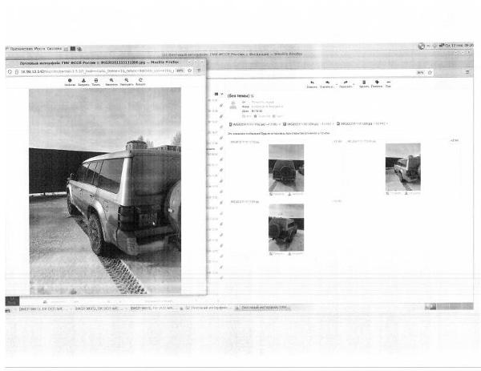Click the Download (Загрузить) icon in viewer toolbar
Screen dimensions: 481x371
[83, 81]
